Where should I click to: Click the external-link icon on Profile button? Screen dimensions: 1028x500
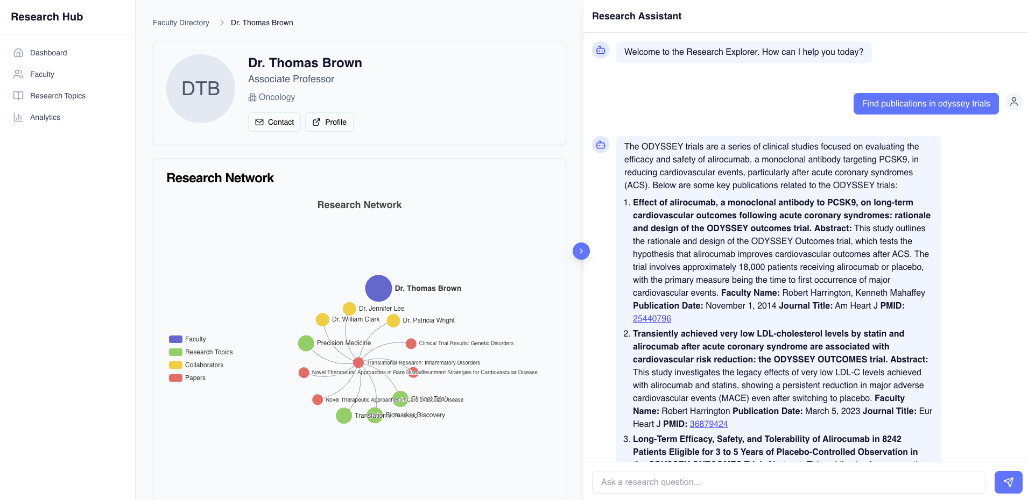click(x=316, y=122)
